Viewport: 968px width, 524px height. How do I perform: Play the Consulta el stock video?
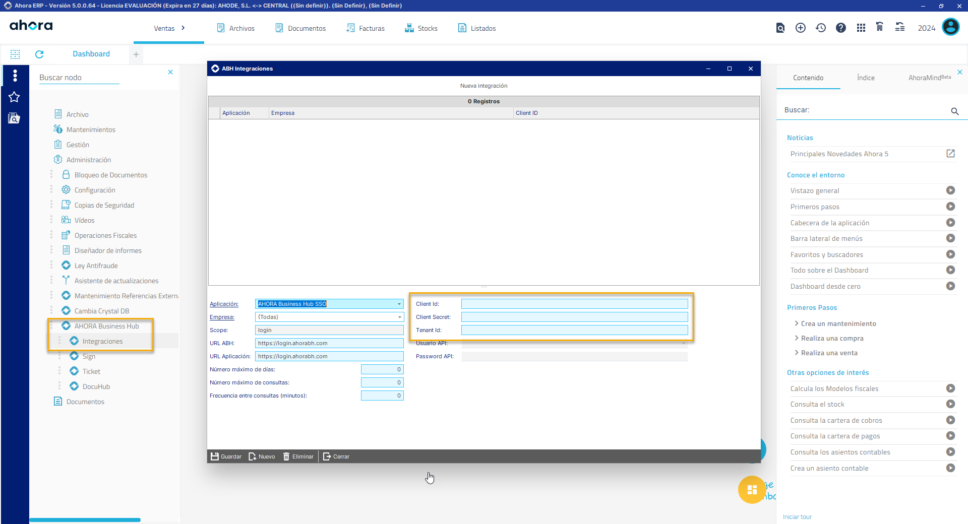(x=950, y=404)
